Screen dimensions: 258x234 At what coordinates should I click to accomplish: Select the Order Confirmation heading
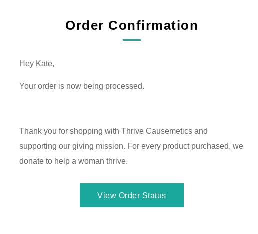132,25
